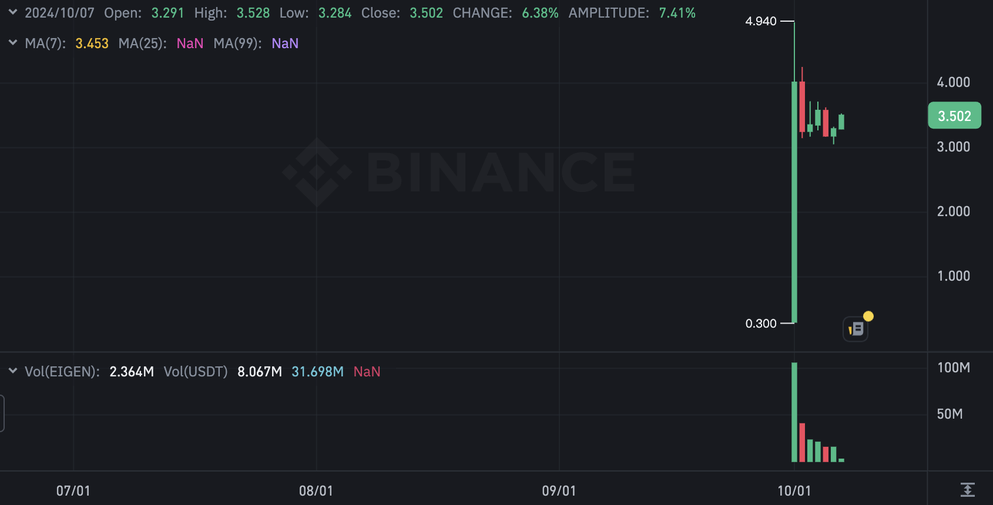
Task: Select the MA(99) indicator label
Action: point(237,43)
